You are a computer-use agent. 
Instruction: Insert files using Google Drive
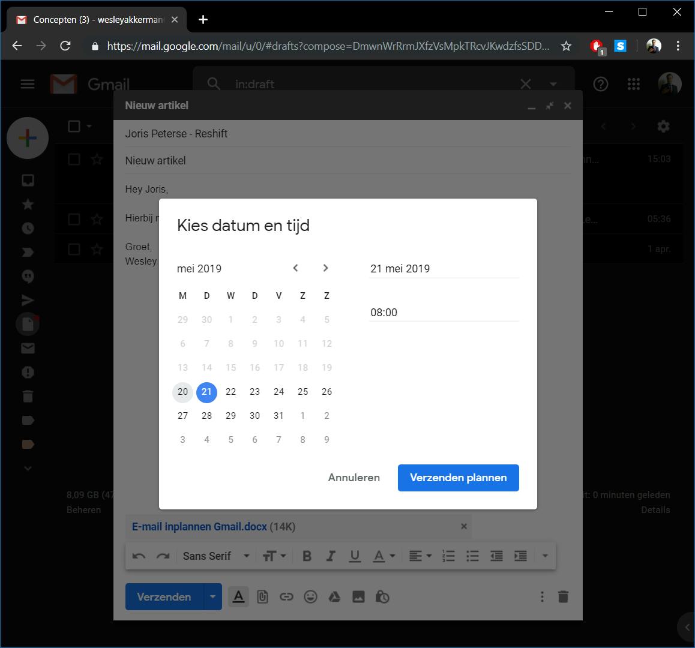pos(334,597)
